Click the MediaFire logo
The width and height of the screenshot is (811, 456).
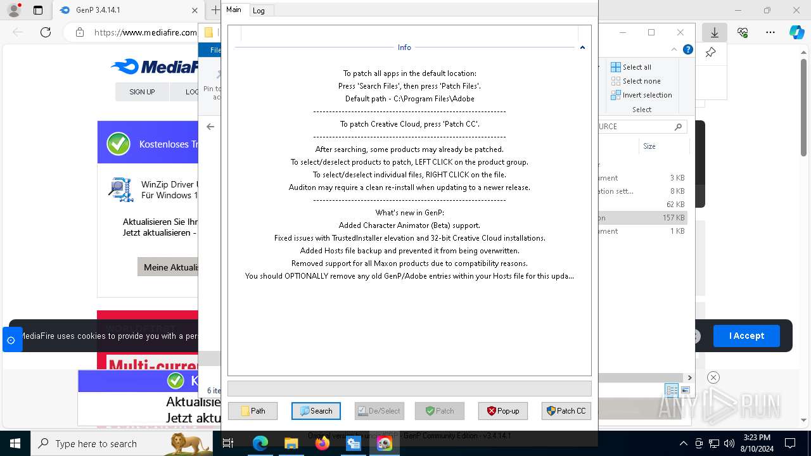(155, 66)
